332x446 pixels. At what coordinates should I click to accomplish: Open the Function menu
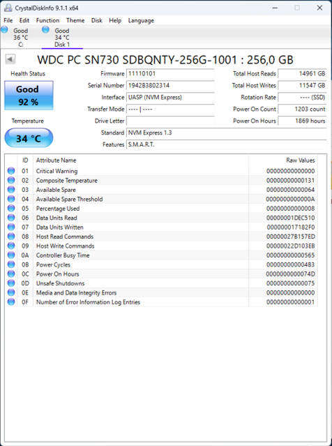tap(47, 20)
